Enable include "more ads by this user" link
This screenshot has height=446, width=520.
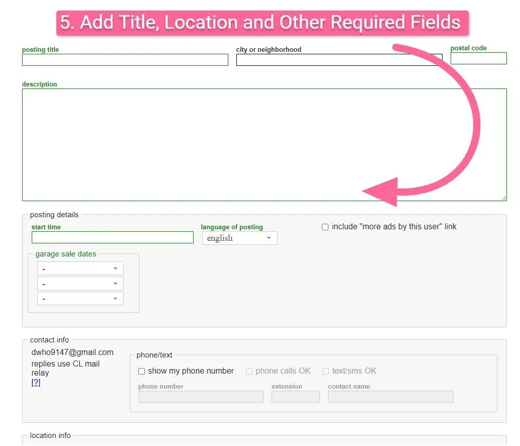tap(325, 227)
